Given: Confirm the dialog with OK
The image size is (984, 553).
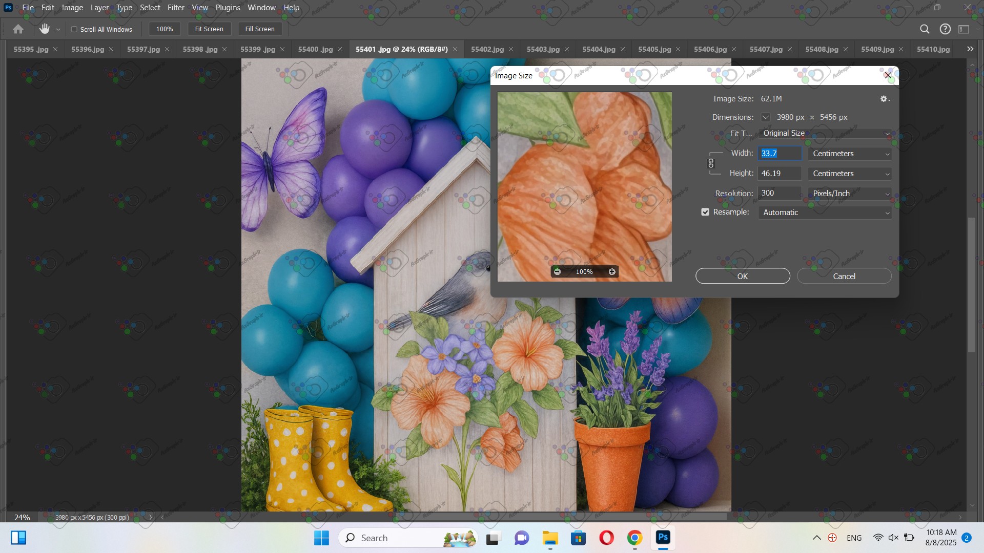Looking at the screenshot, I should [x=743, y=276].
